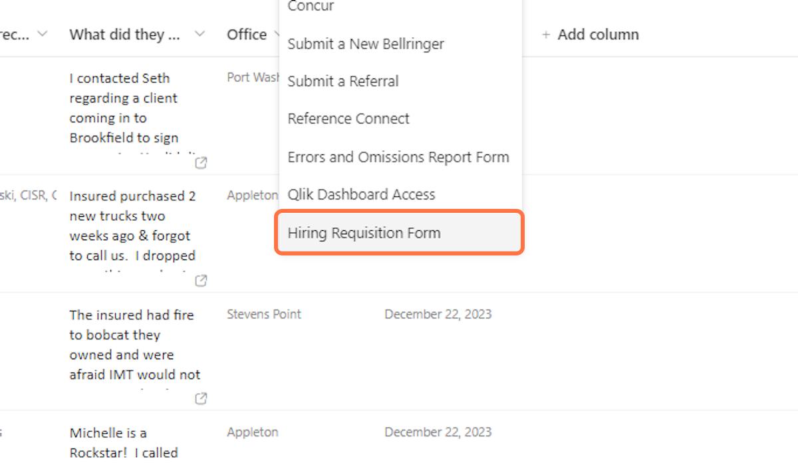
Task: Select Reference Connect in the menu
Action: tap(348, 119)
